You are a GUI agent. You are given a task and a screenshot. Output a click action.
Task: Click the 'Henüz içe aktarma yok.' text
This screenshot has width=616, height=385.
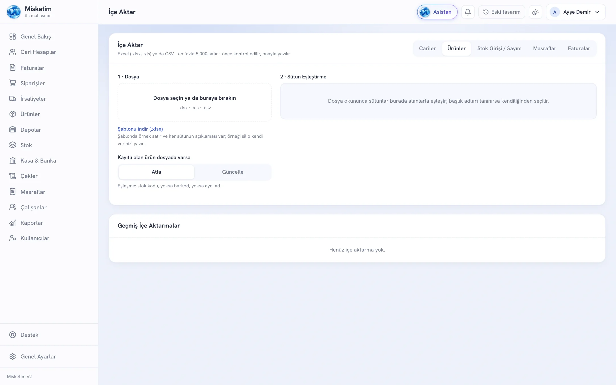tap(357, 250)
